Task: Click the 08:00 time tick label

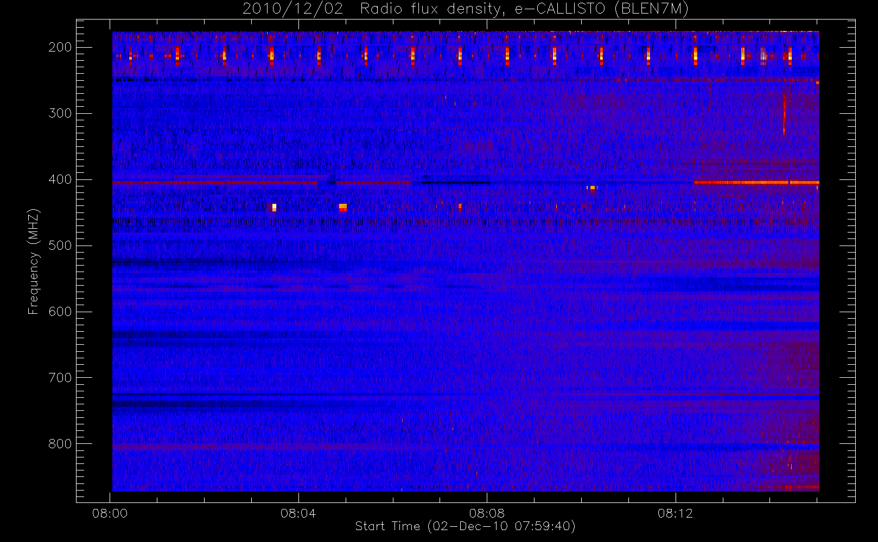Action: pos(110,513)
